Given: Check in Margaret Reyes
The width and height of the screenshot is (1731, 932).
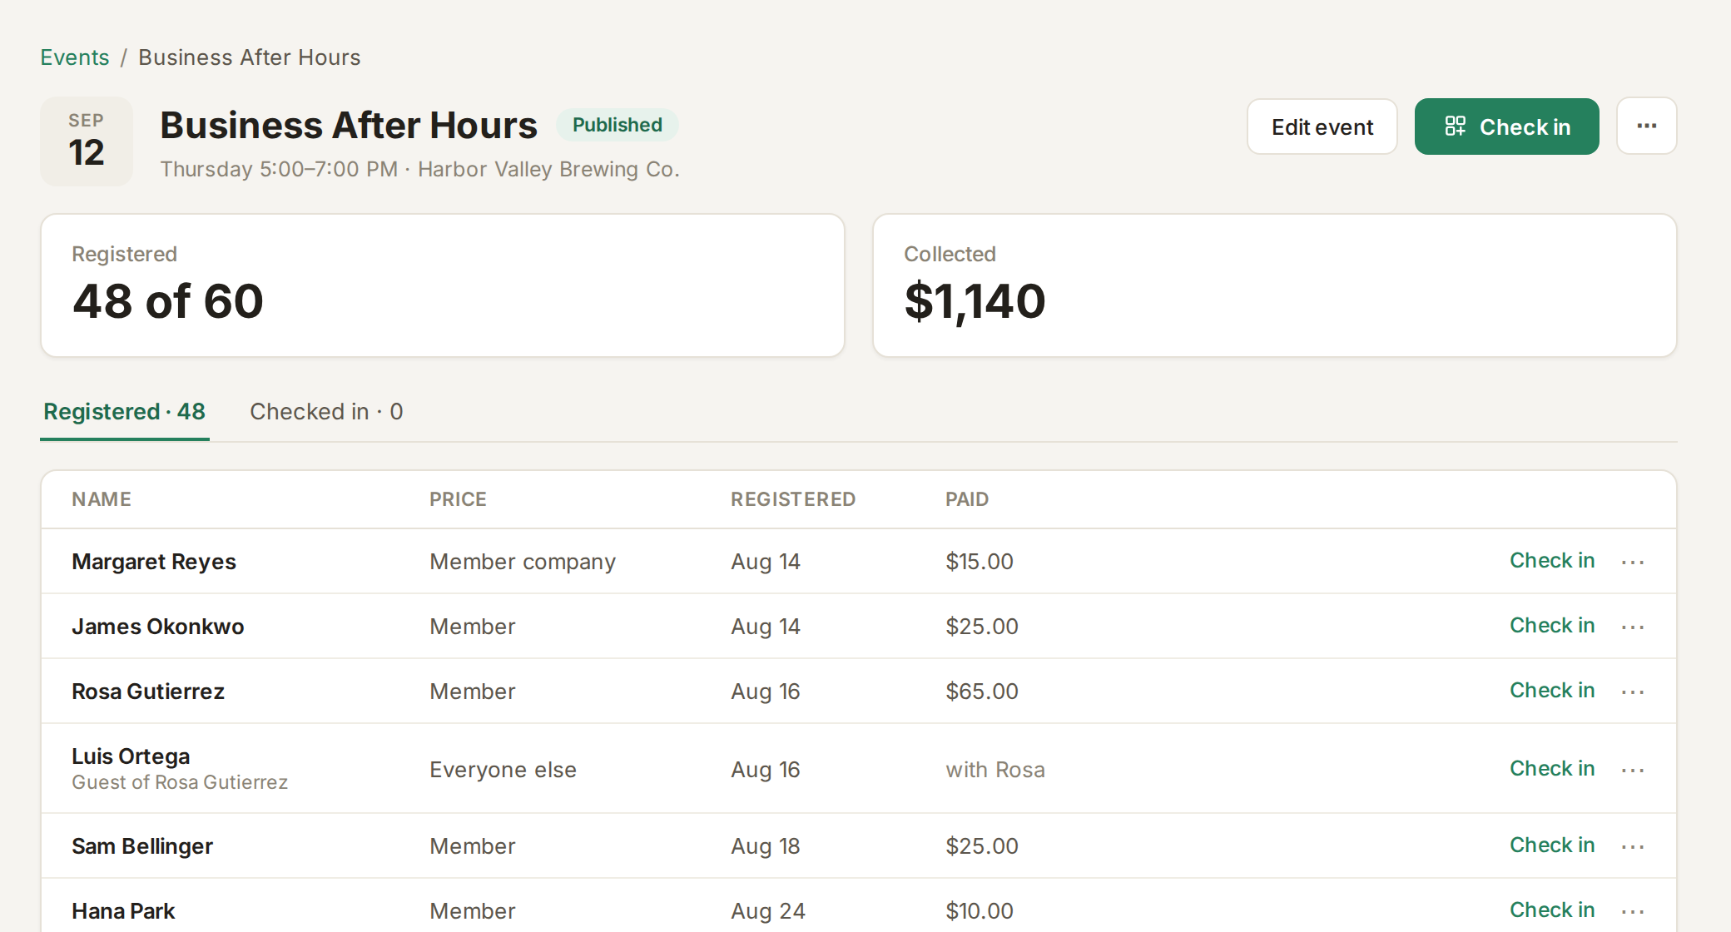Looking at the screenshot, I should click(1552, 561).
